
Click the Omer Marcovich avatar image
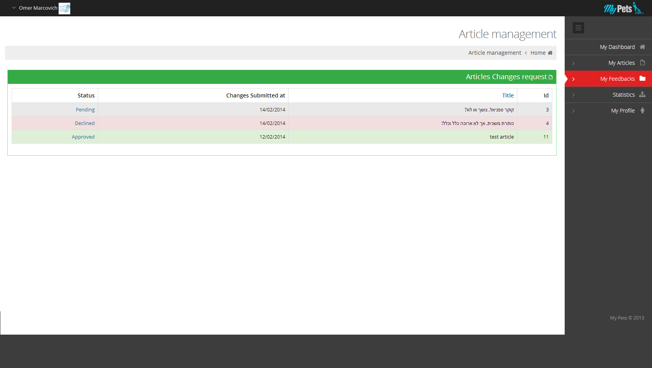pos(64,9)
